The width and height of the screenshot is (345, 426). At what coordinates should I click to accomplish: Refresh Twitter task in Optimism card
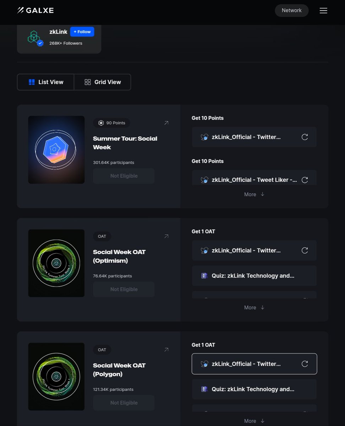[305, 251]
